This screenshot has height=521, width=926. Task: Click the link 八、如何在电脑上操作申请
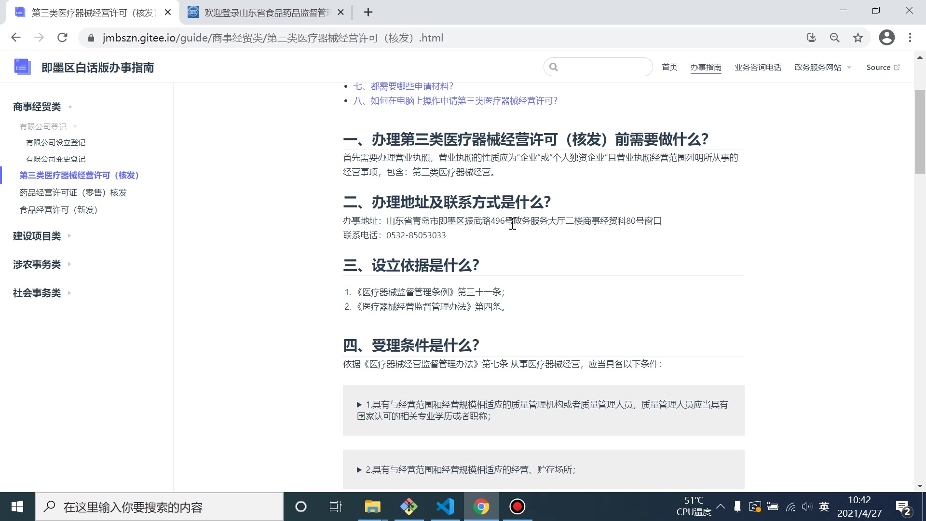point(456,101)
